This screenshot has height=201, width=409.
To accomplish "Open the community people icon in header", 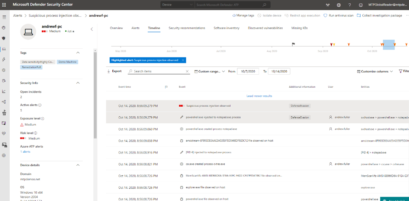I will (328, 5).
